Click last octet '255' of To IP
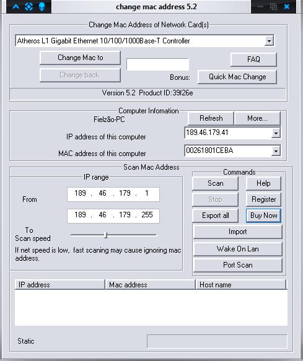Image resolution: width=303 pixels, height=361 pixels. click(147, 215)
